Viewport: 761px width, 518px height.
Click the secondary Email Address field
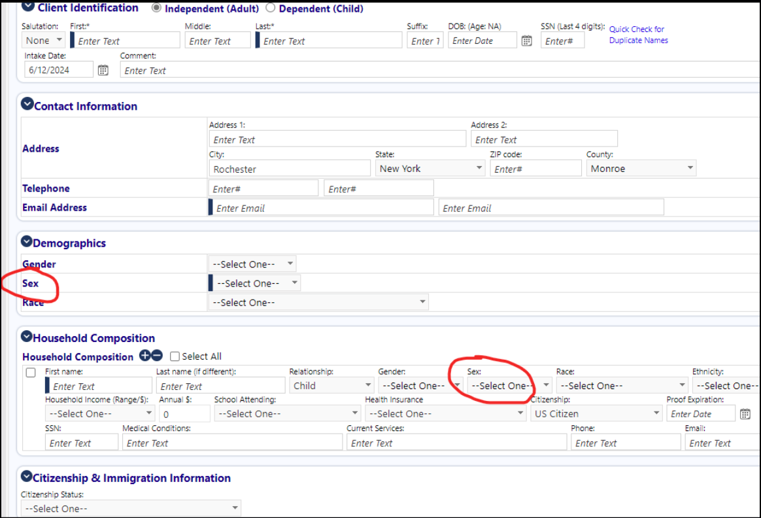(x=551, y=207)
